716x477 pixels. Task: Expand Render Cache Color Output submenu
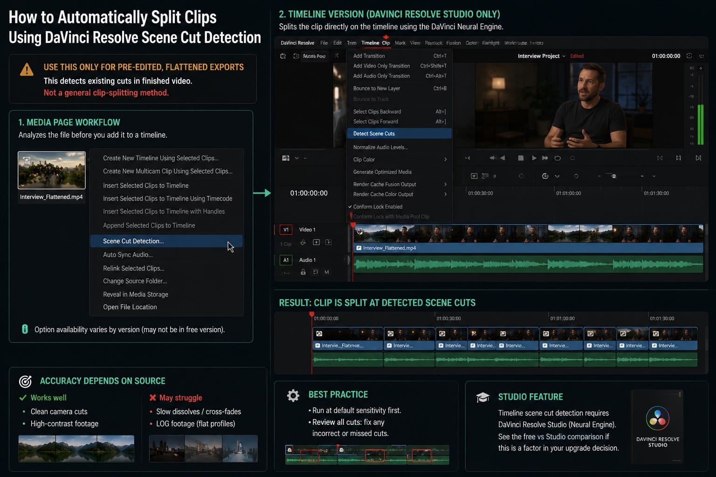446,194
